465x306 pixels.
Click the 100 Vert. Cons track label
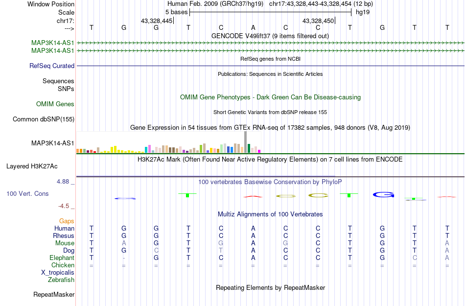[27, 193]
